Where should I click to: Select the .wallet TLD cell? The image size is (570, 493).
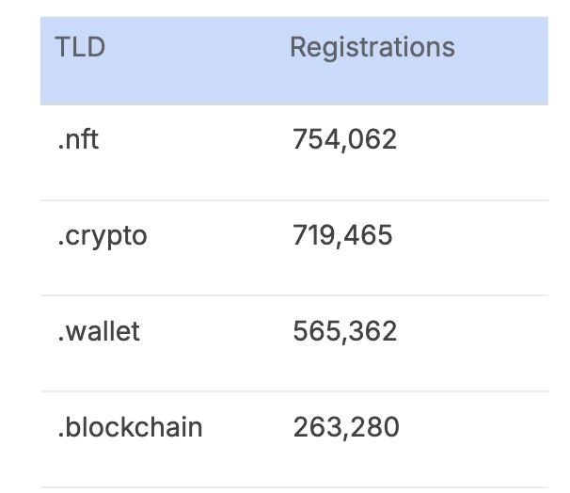pos(99,331)
